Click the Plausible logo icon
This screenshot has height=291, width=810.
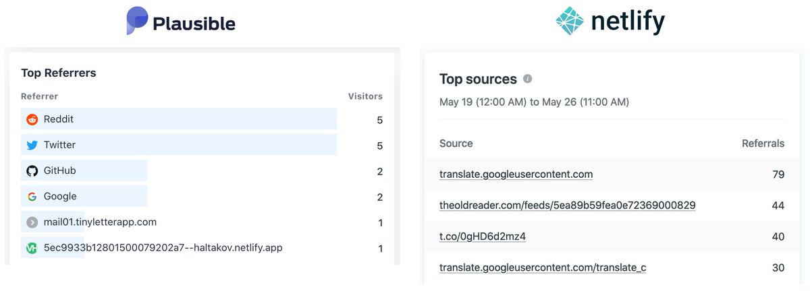click(x=138, y=21)
